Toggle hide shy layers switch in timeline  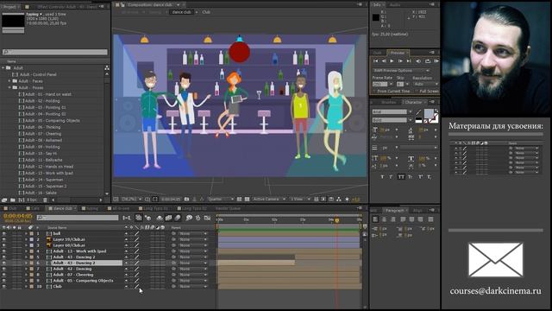tap(160, 218)
